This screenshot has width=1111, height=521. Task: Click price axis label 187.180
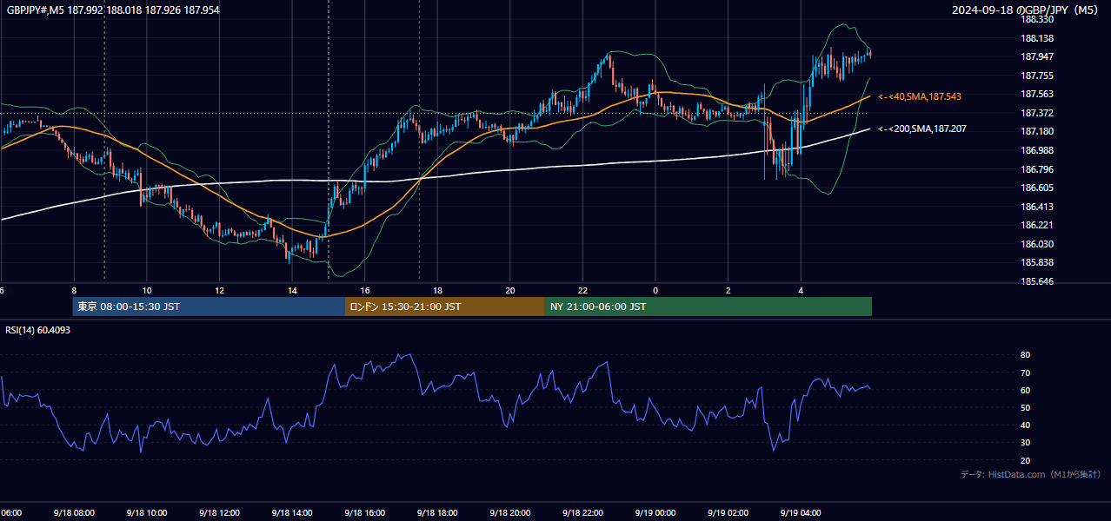tap(1037, 131)
